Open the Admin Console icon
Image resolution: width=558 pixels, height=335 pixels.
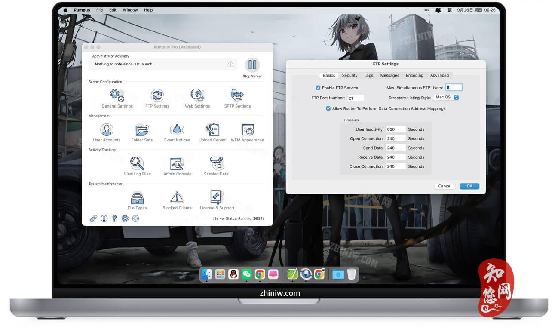coord(177,163)
